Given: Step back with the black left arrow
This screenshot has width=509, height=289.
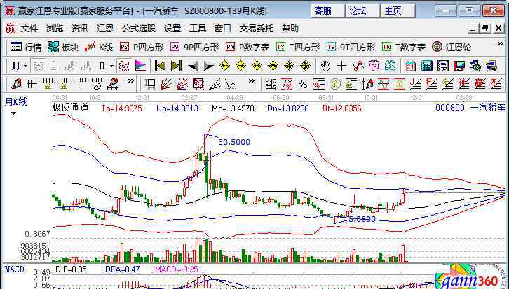Looking at the screenshot, I should (193, 66).
